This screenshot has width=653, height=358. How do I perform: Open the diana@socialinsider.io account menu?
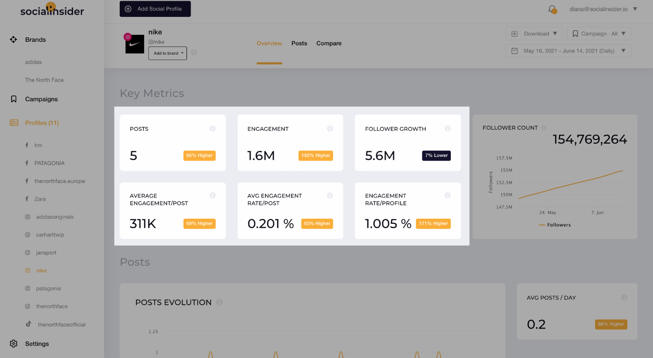(603, 9)
